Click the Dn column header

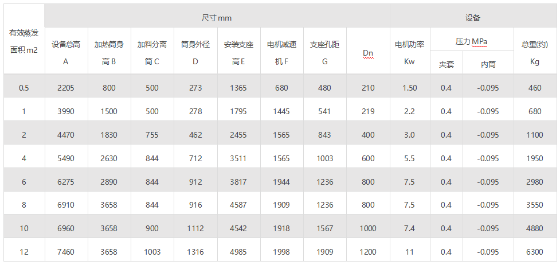368,53
